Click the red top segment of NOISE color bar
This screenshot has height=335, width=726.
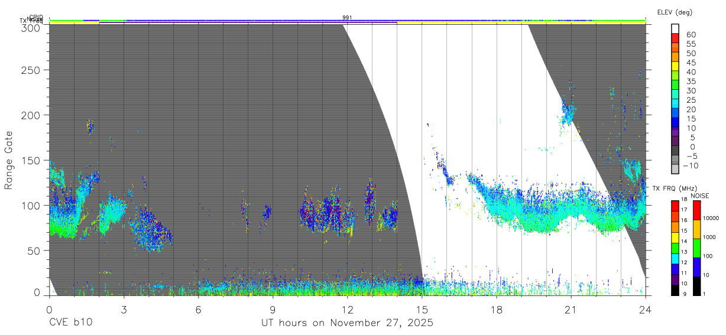pos(696,210)
